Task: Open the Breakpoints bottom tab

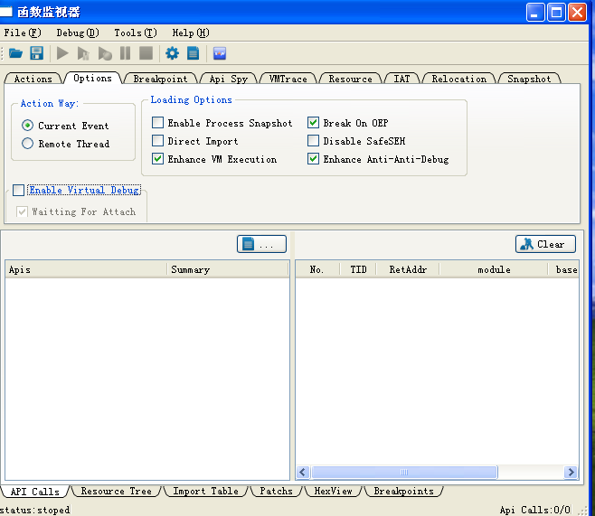Action: coord(403,491)
